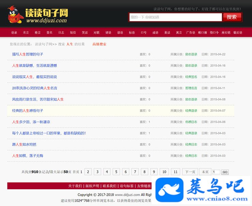Screen dimensions: 252x206
Task: Go to the 签名 category
Action: (x=49, y=32)
